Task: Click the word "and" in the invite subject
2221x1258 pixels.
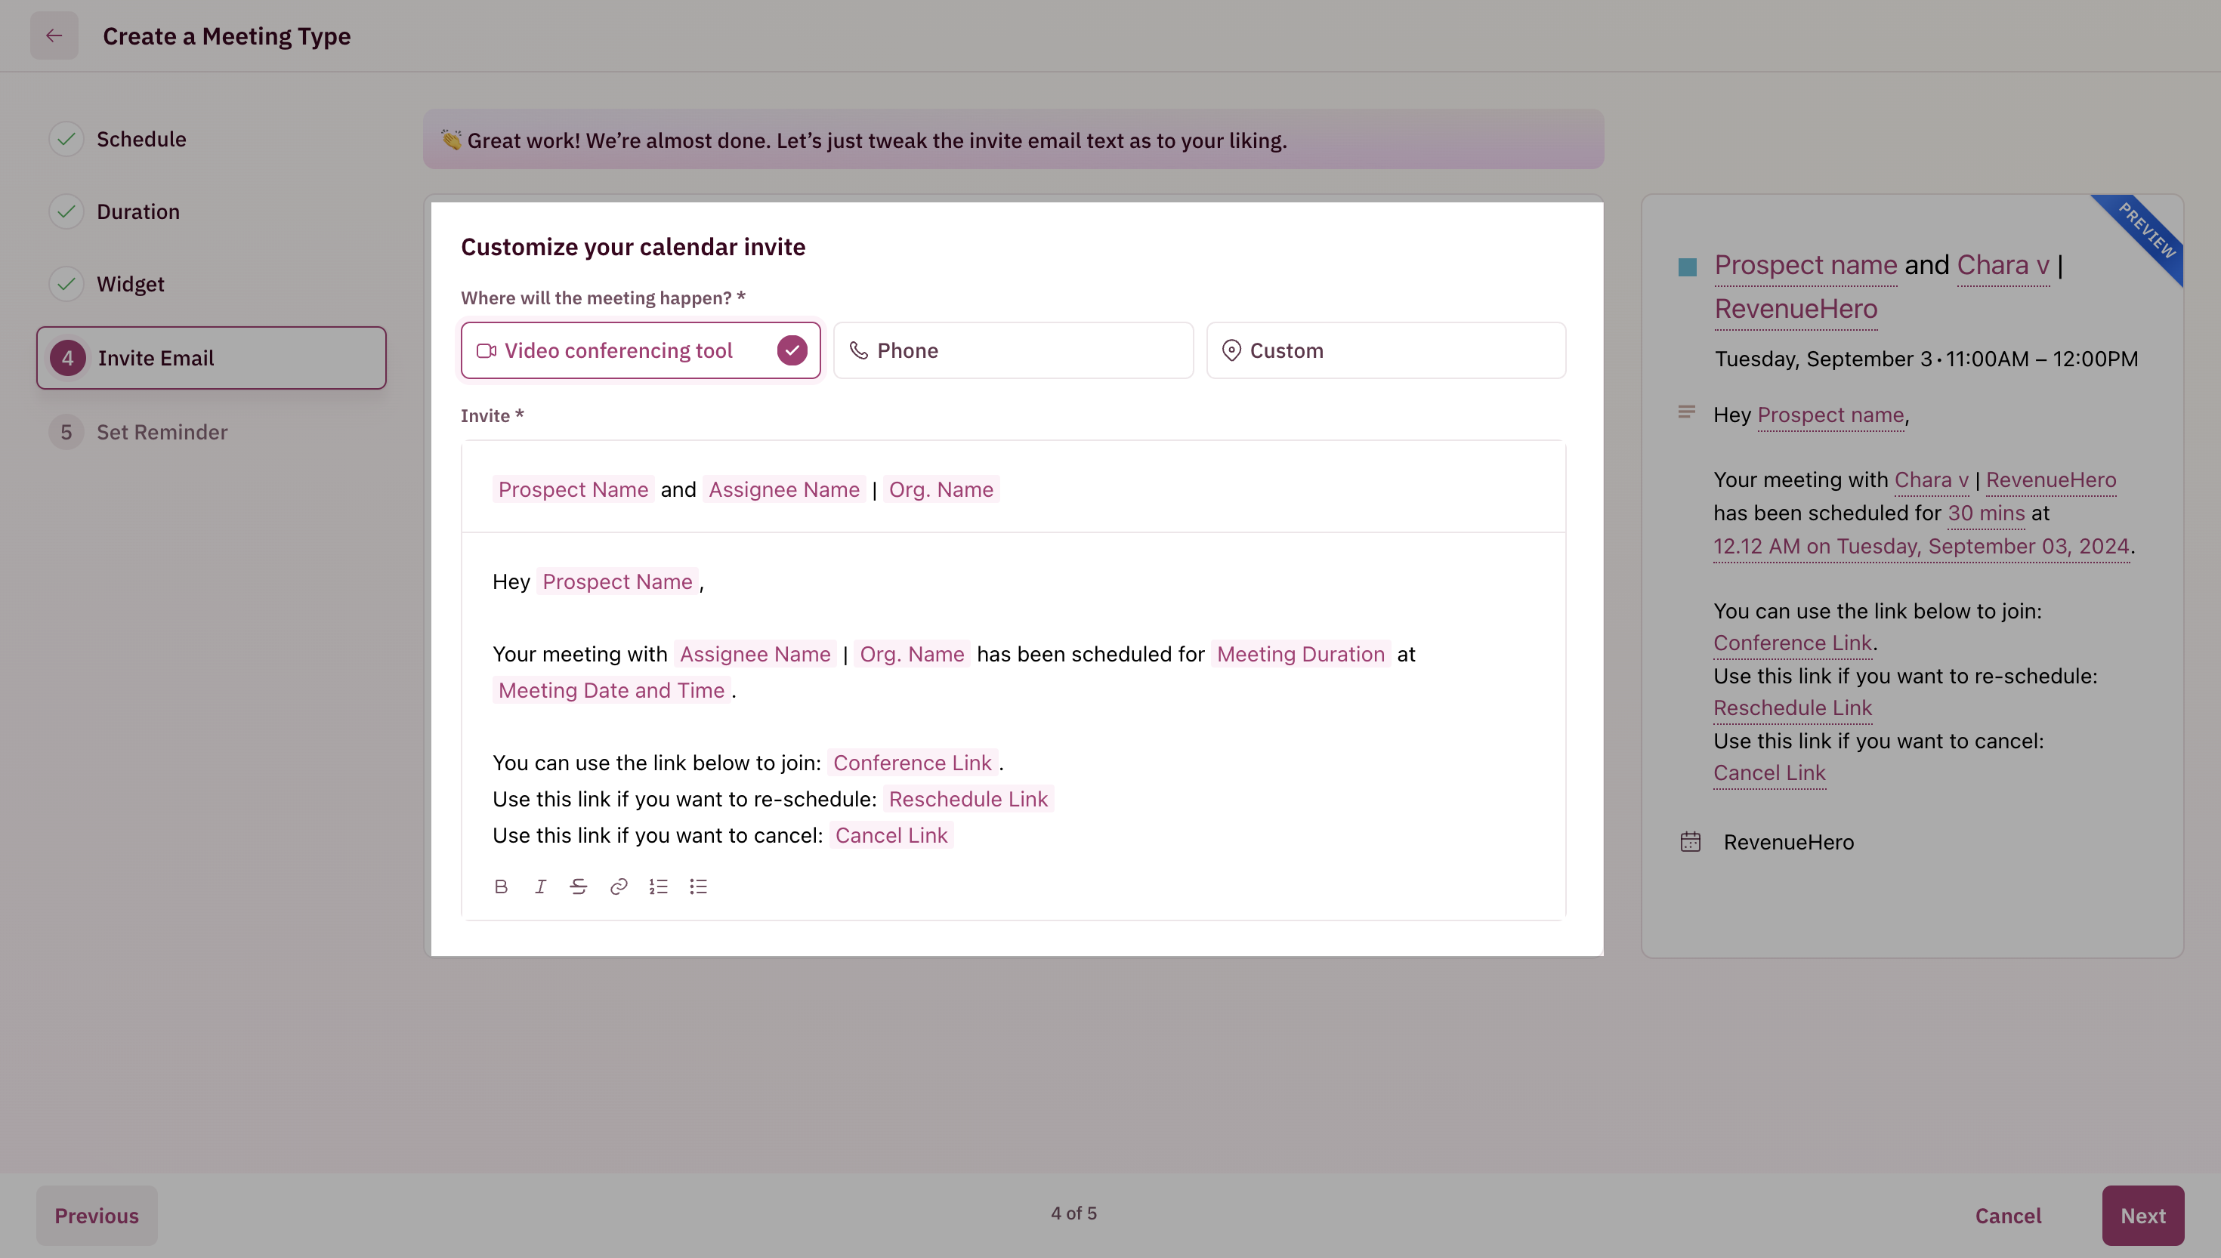Action: coord(678,490)
